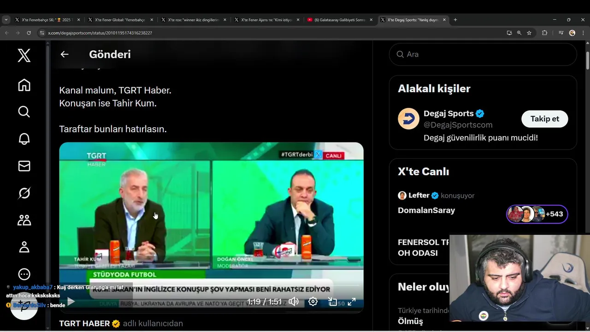The width and height of the screenshot is (590, 332).
Task: Open DomalanSaray live space
Action: coord(426,210)
